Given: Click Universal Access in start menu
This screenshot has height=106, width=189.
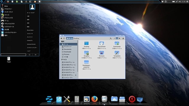Looking at the screenshot, I should [31, 44].
